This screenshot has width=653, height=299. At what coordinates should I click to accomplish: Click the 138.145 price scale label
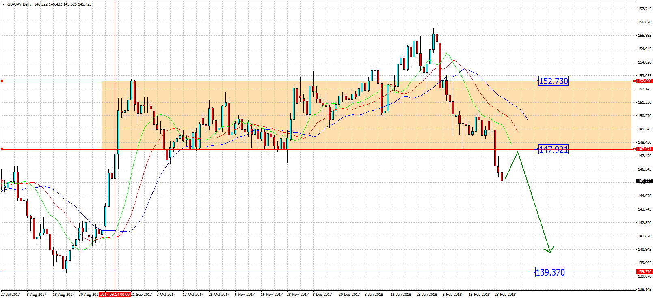644,290
